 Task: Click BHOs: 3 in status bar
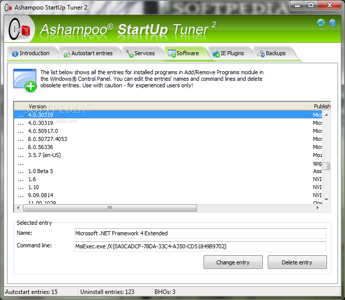point(165,292)
